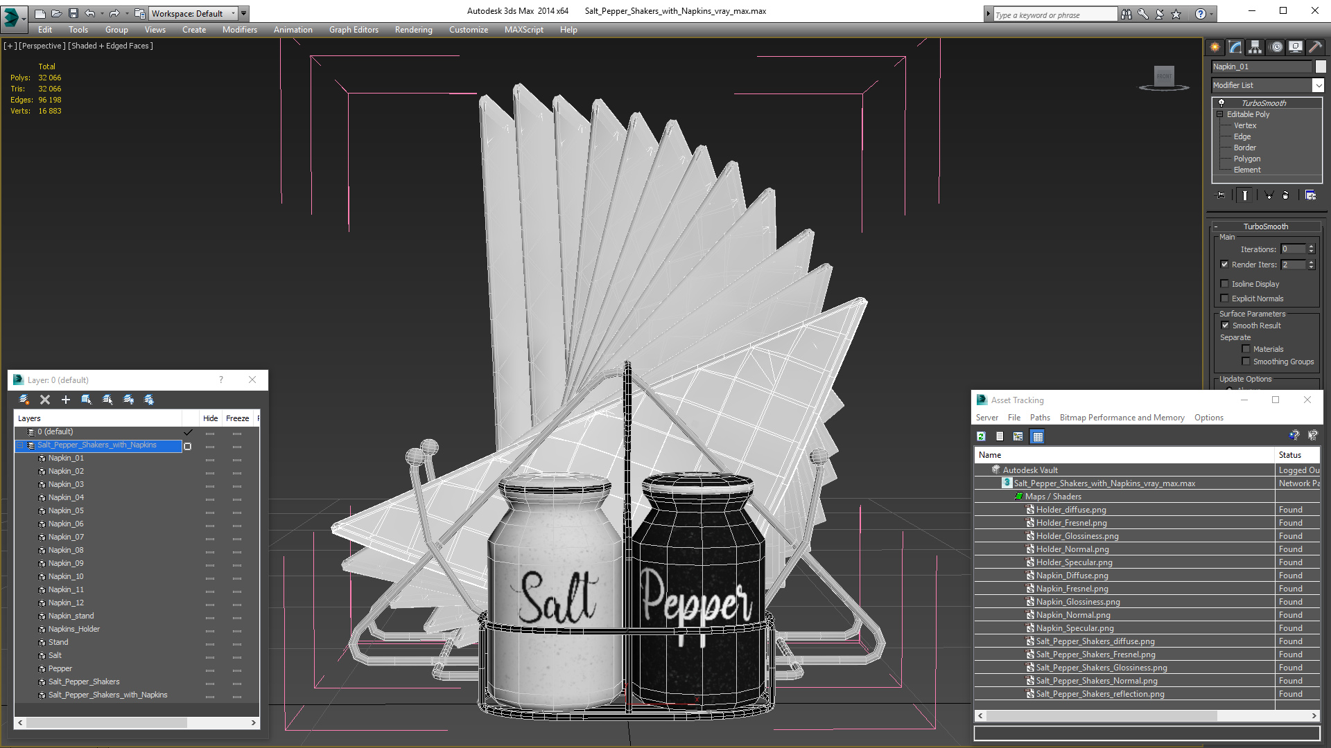Collapse the Editable Poly stack entry

pos(1220,114)
